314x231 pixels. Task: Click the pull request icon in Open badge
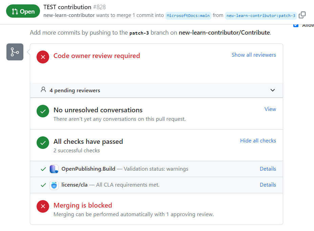[x=15, y=12]
